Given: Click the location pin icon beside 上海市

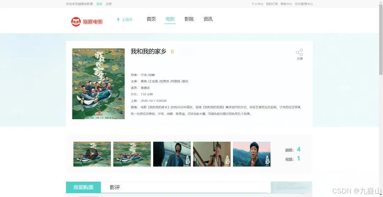Looking at the screenshot, I should pos(118,19).
